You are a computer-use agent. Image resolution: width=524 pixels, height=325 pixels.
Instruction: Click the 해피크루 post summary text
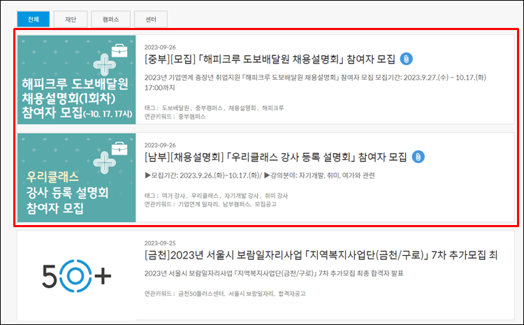(x=315, y=82)
